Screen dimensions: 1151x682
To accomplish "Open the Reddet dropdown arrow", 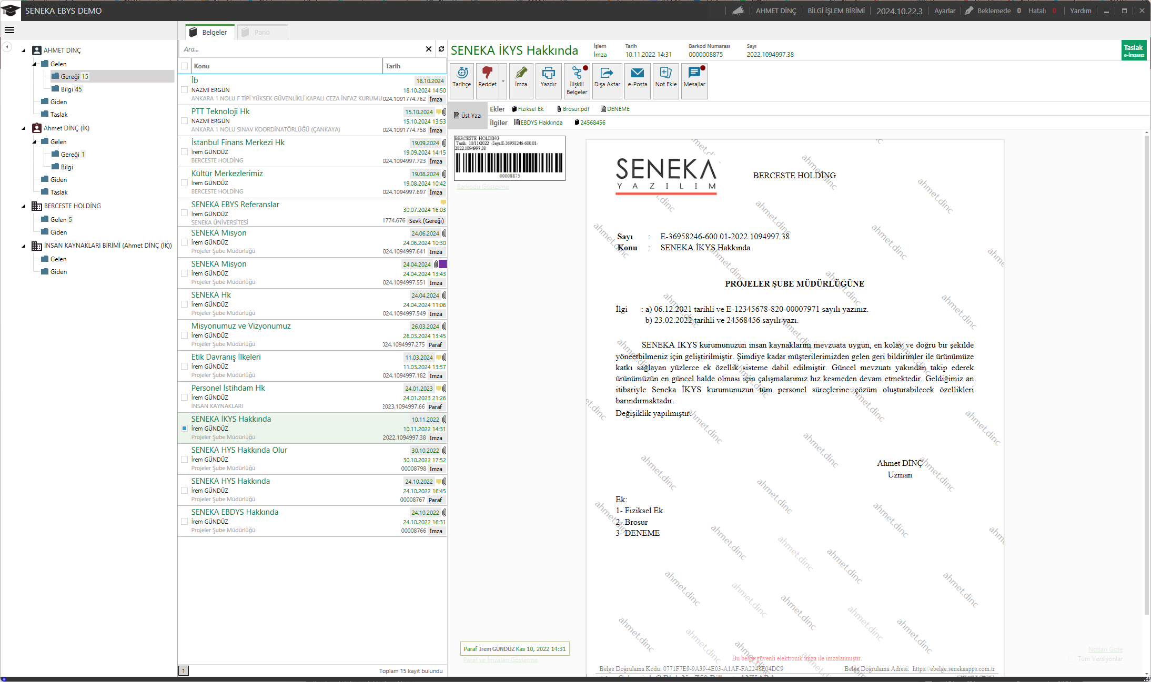I will tap(503, 80).
